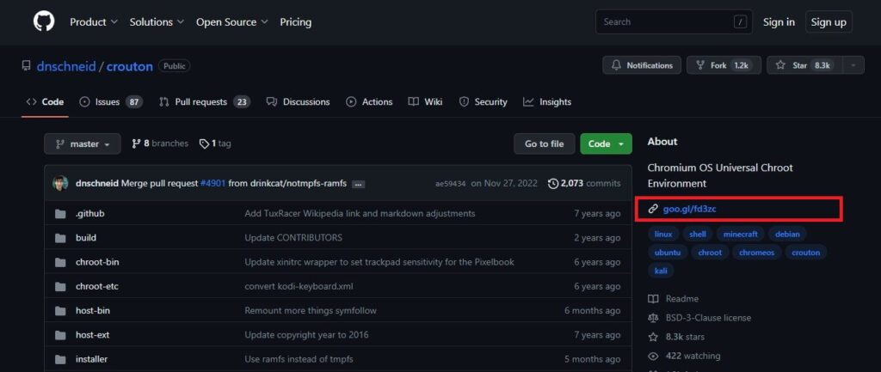The width and height of the screenshot is (881, 372).
Task: Click the chain icon next to goo.gl/fd3zc
Action: coord(653,209)
